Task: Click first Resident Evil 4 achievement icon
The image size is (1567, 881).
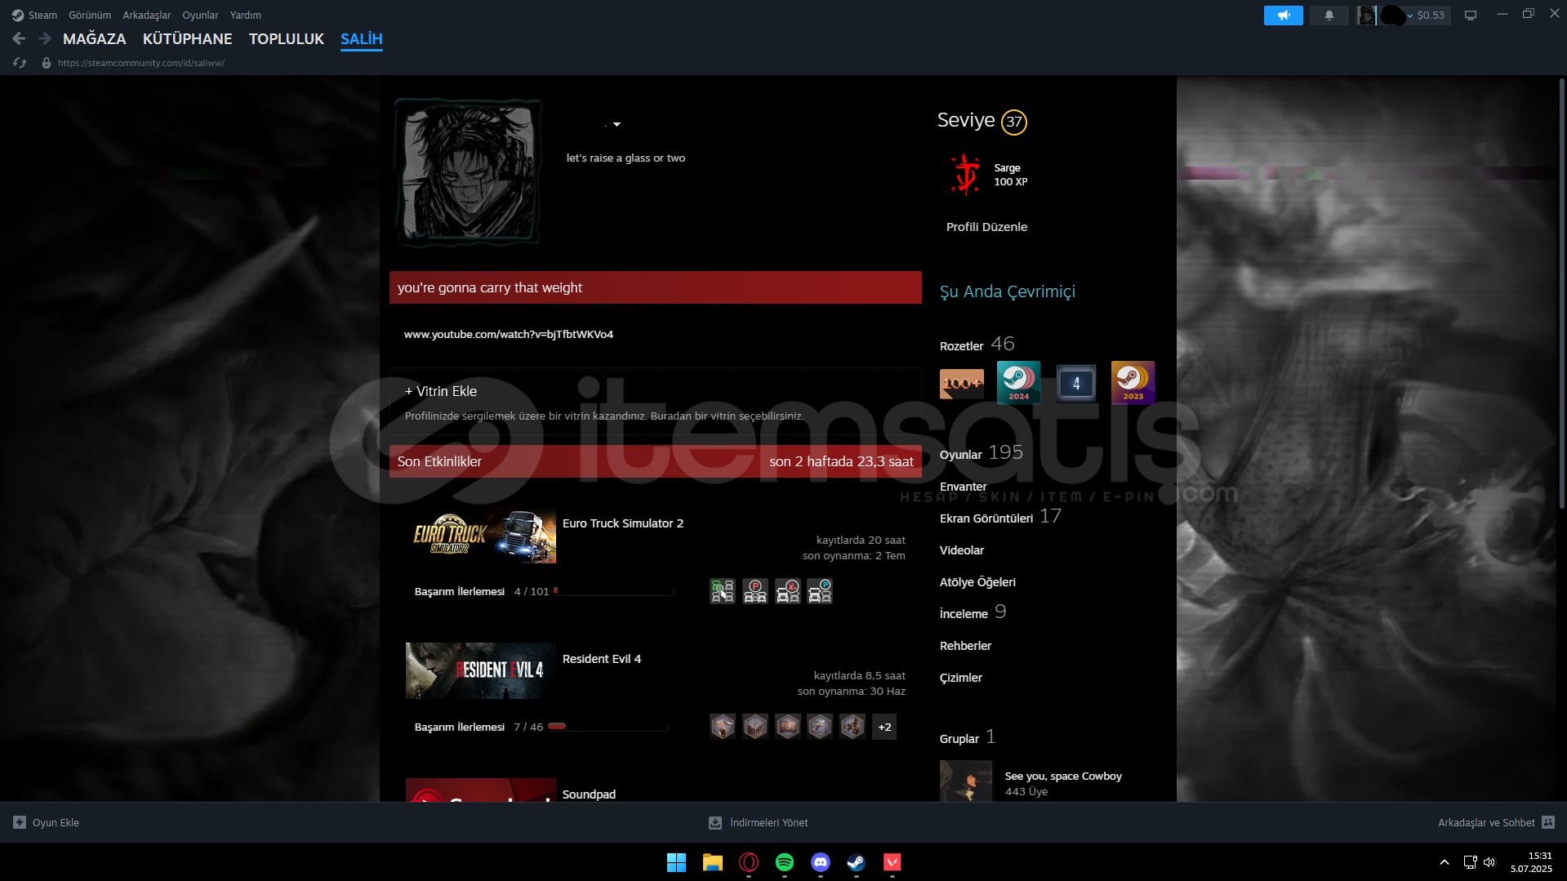Action: coord(723,727)
